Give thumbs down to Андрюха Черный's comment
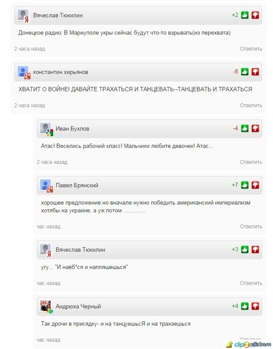The image size is (273, 349). point(255,306)
